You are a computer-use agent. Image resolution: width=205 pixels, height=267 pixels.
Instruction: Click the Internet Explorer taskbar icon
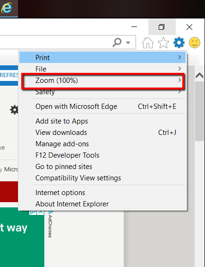pyautogui.click(x=7, y=8)
